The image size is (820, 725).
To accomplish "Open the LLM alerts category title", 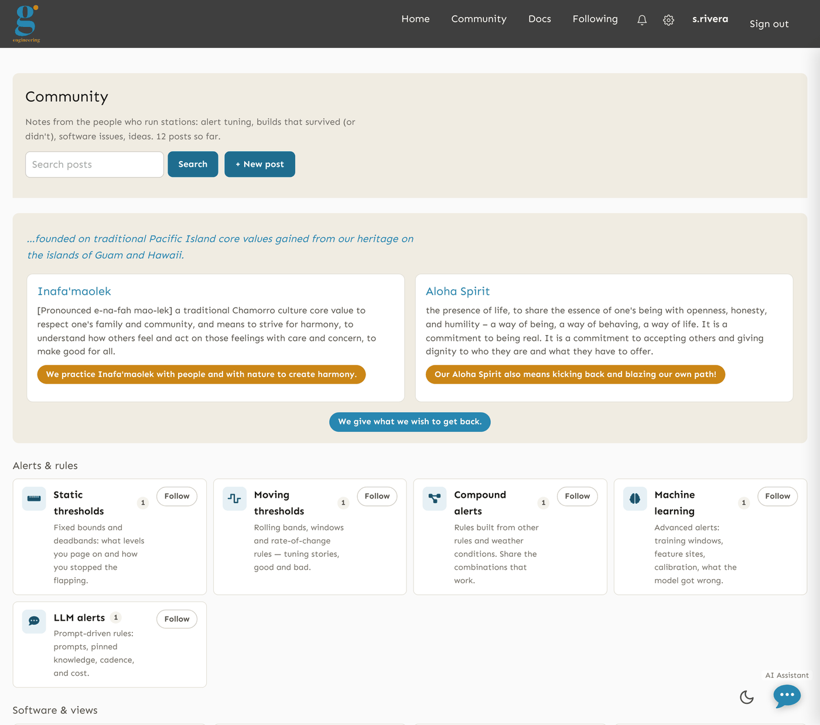I will pyautogui.click(x=79, y=618).
